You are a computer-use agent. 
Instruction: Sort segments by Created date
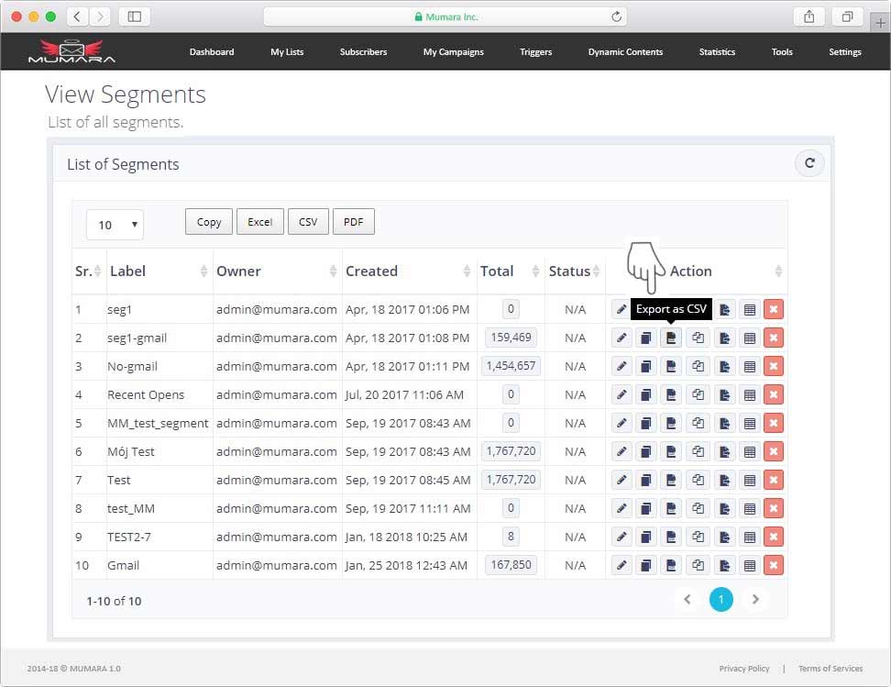click(x=371, y=271)
